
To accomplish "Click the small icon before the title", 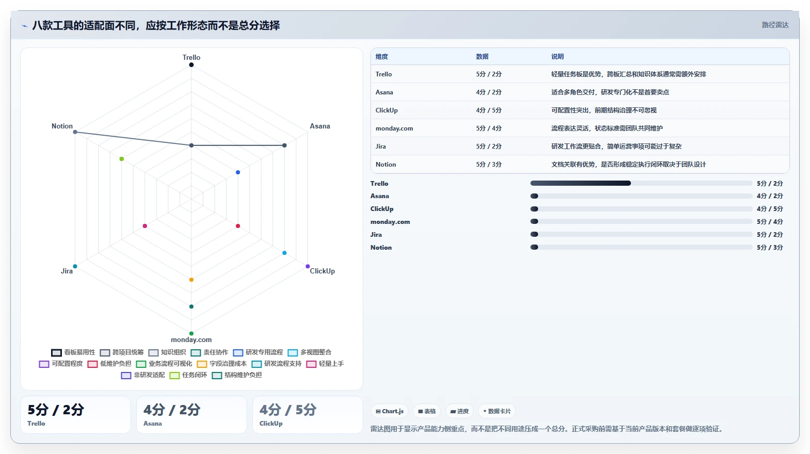I will [24, 26].
